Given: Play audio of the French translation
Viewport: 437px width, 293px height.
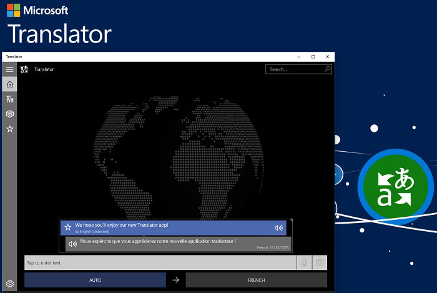Looking at the screenshot, I should (x=73, y=244).
